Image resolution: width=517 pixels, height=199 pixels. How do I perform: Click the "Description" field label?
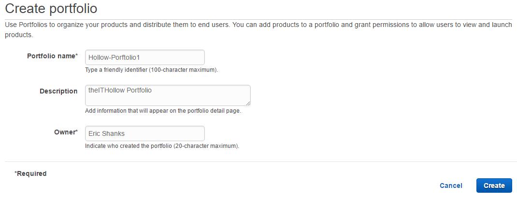[x=58, y=91]
